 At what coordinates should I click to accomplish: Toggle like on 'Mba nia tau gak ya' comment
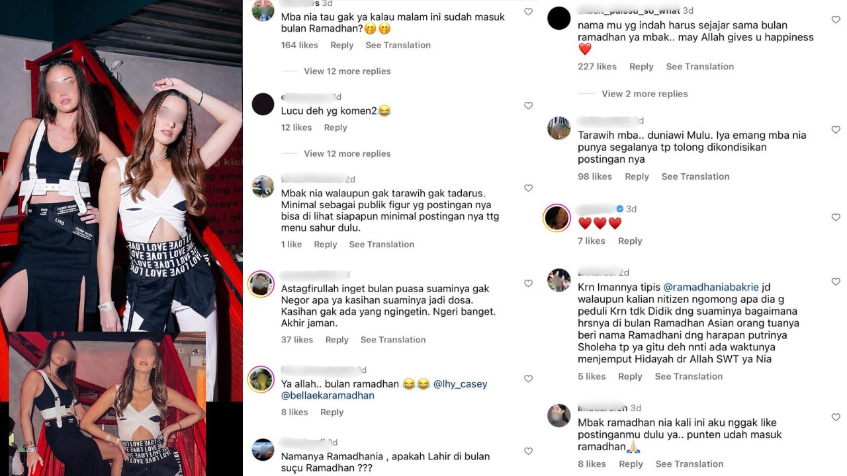[528, 12]
